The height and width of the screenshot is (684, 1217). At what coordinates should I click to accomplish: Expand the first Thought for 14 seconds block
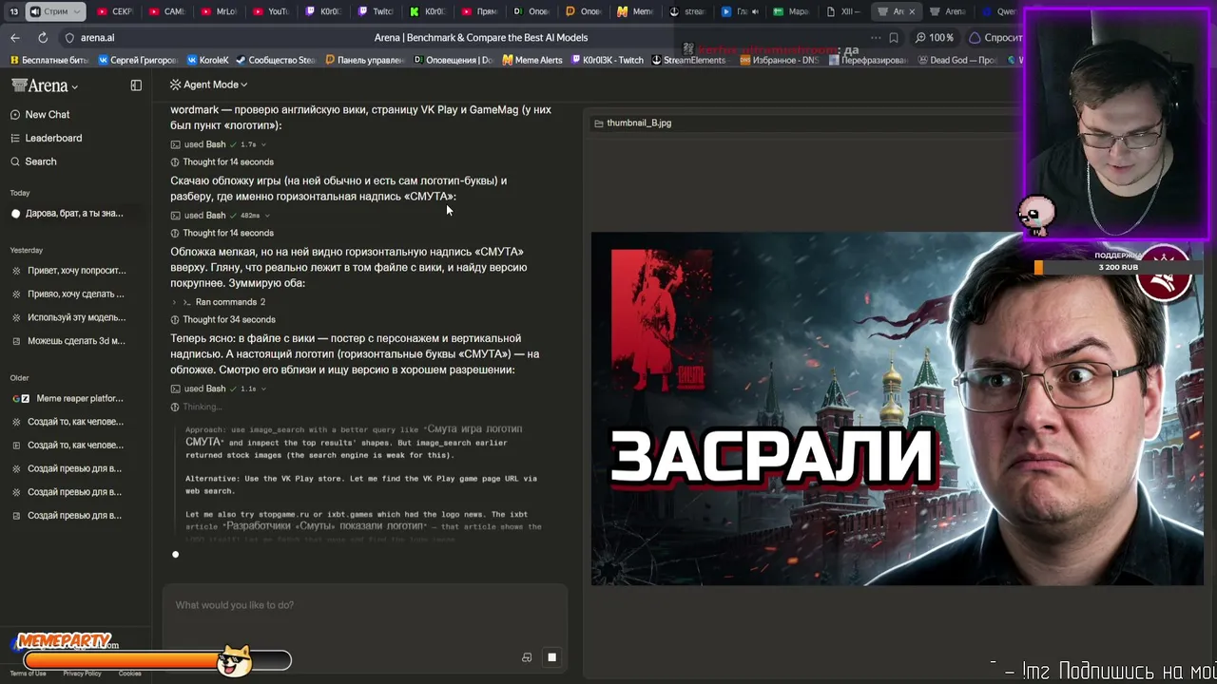(x=222, y=162)
